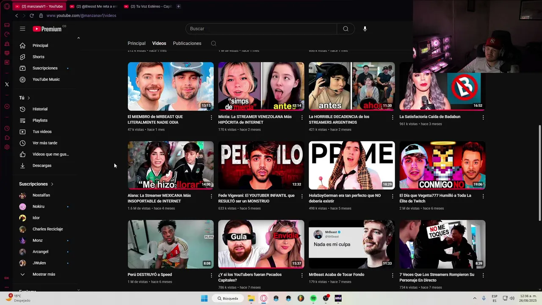Open options for 'Caída de Badabun' video
This screenshot has width=542, height=305.
click(x=483, y=117)
